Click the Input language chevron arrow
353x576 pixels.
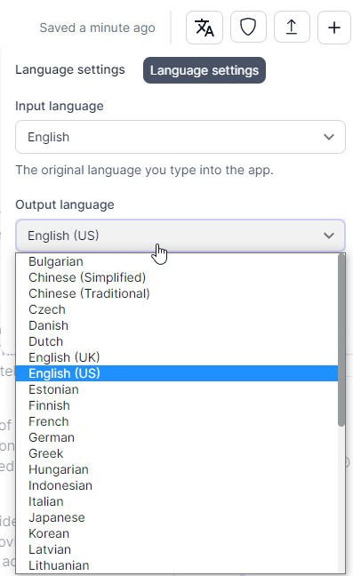click(329, 137)
